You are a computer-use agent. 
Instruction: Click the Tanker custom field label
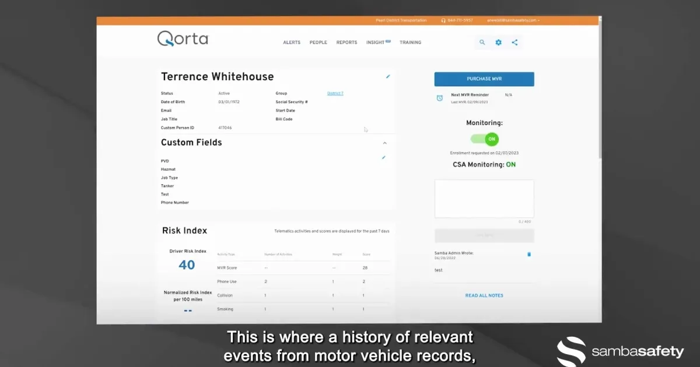click(167, 186)
